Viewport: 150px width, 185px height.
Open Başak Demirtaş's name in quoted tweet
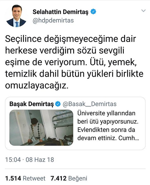pyautogui.click(x=31, y=104)
